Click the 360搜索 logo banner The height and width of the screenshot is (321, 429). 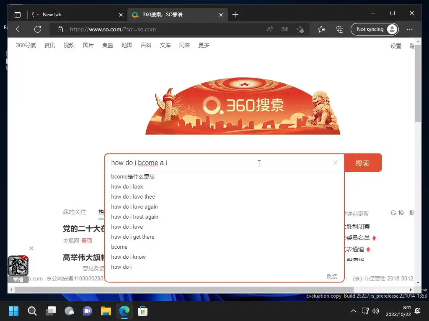pyautogui.click(x=243, y=106)
